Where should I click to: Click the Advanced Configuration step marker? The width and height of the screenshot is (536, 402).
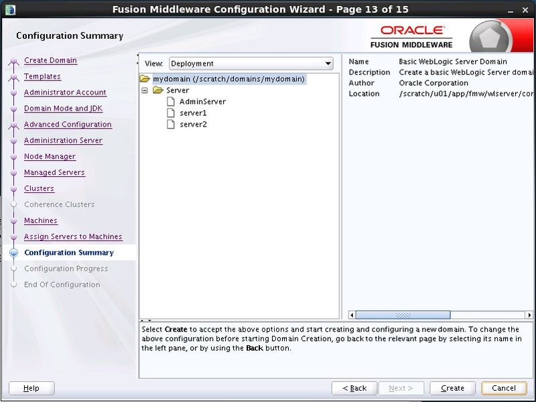click(13, 125)
